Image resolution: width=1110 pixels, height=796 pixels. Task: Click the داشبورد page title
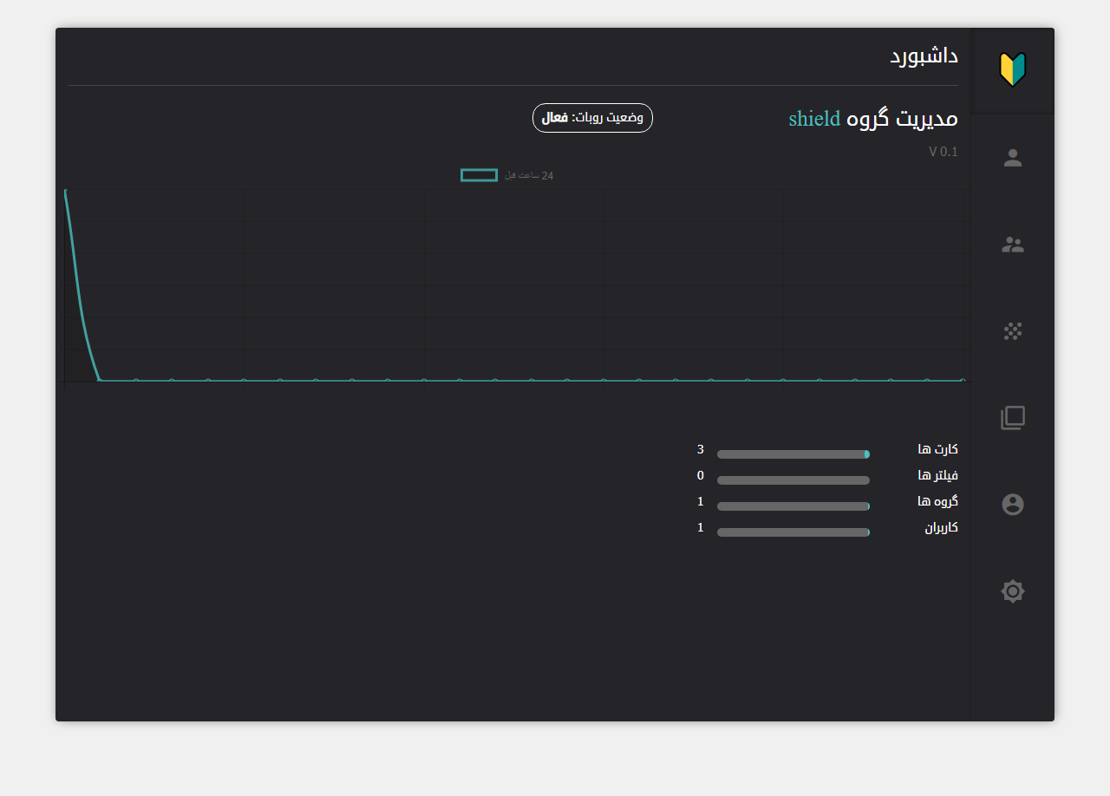[x=924, y=55]
